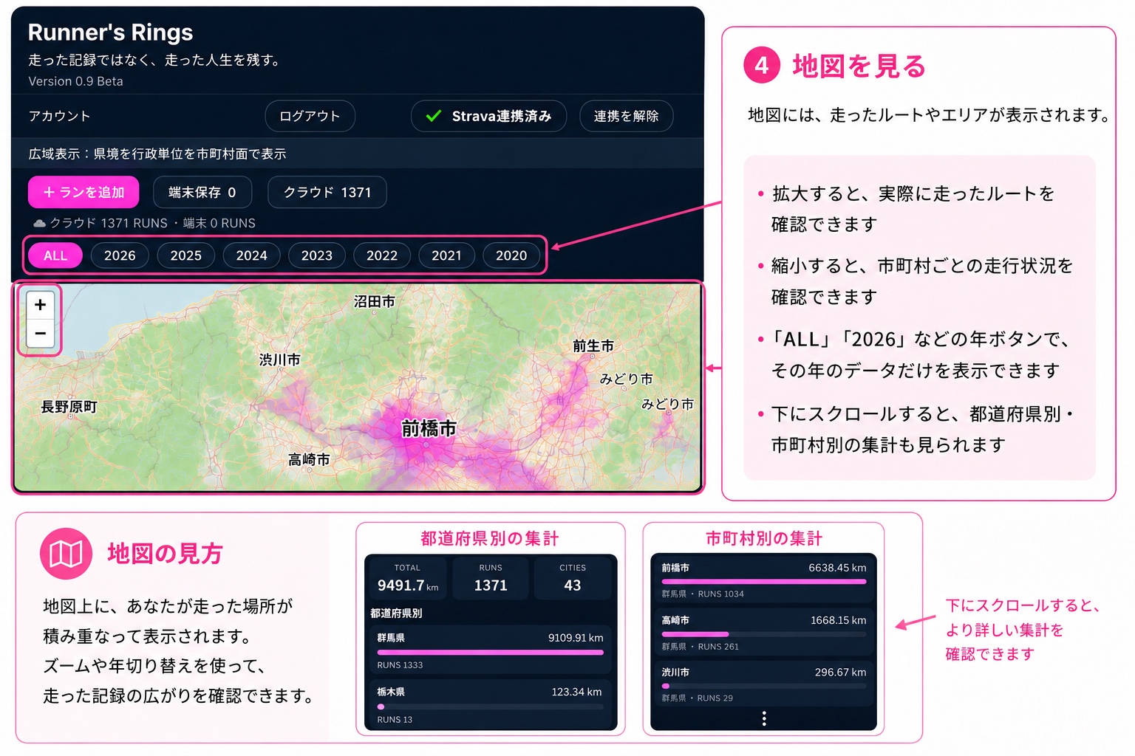Click TOTAL 9491.7 km stat card

tap(407, 578)
